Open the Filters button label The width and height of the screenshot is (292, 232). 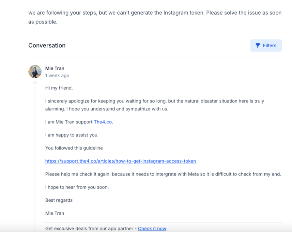[269, 46]
